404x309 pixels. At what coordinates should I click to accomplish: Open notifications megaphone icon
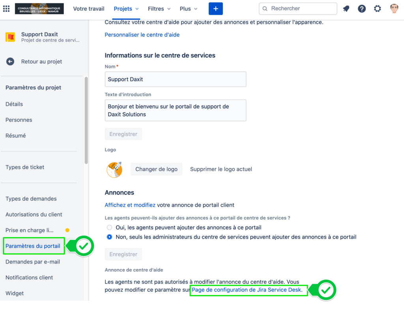tap(346, 9)
